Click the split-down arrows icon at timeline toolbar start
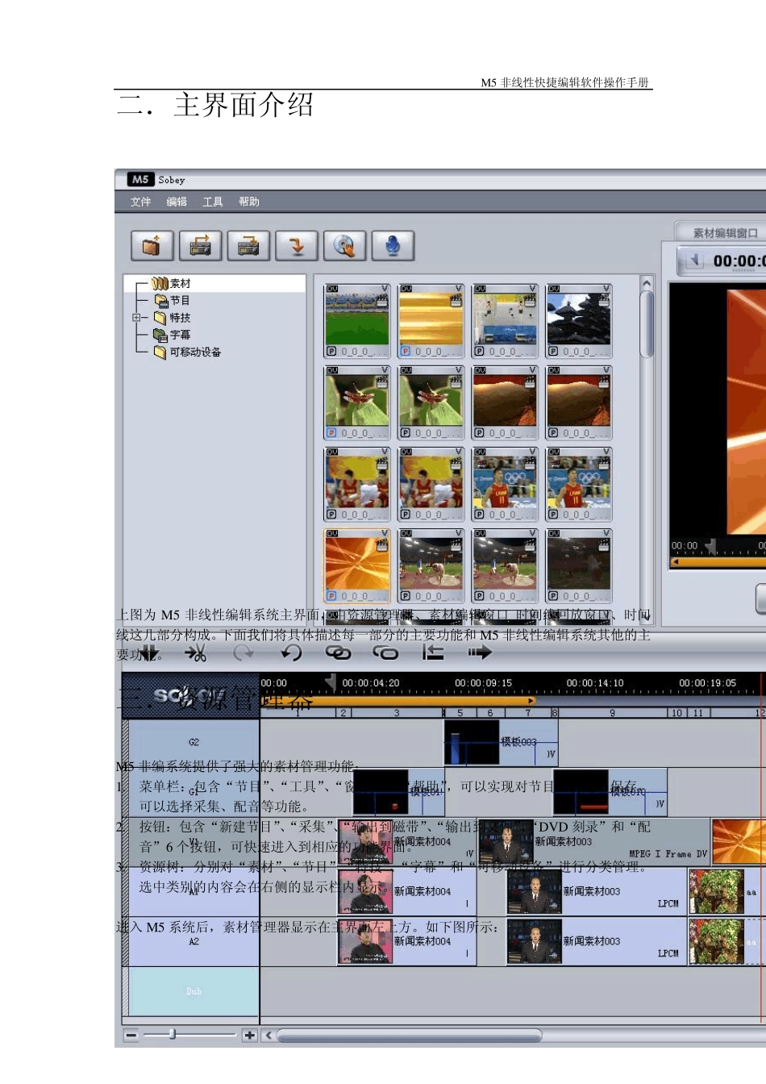 (x=149, y=652)
